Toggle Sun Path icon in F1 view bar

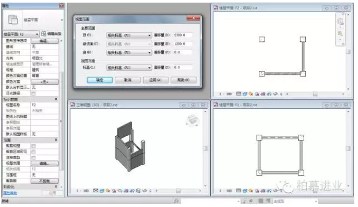pos(251,190)
